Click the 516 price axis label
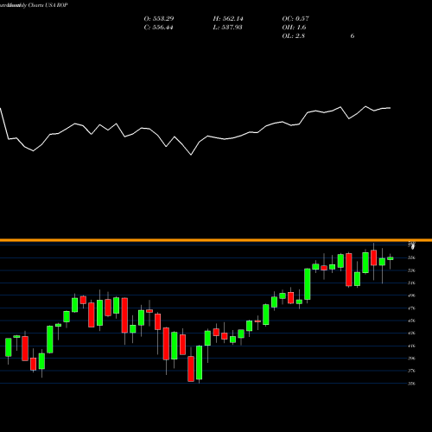 coord(412,283)
